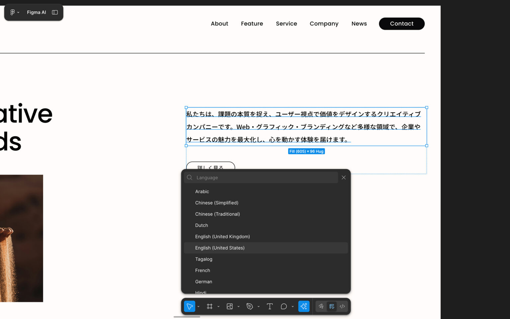Open the Comment tool
The width and height of the screenshot is (510, 319).
[x=283, y=306]
